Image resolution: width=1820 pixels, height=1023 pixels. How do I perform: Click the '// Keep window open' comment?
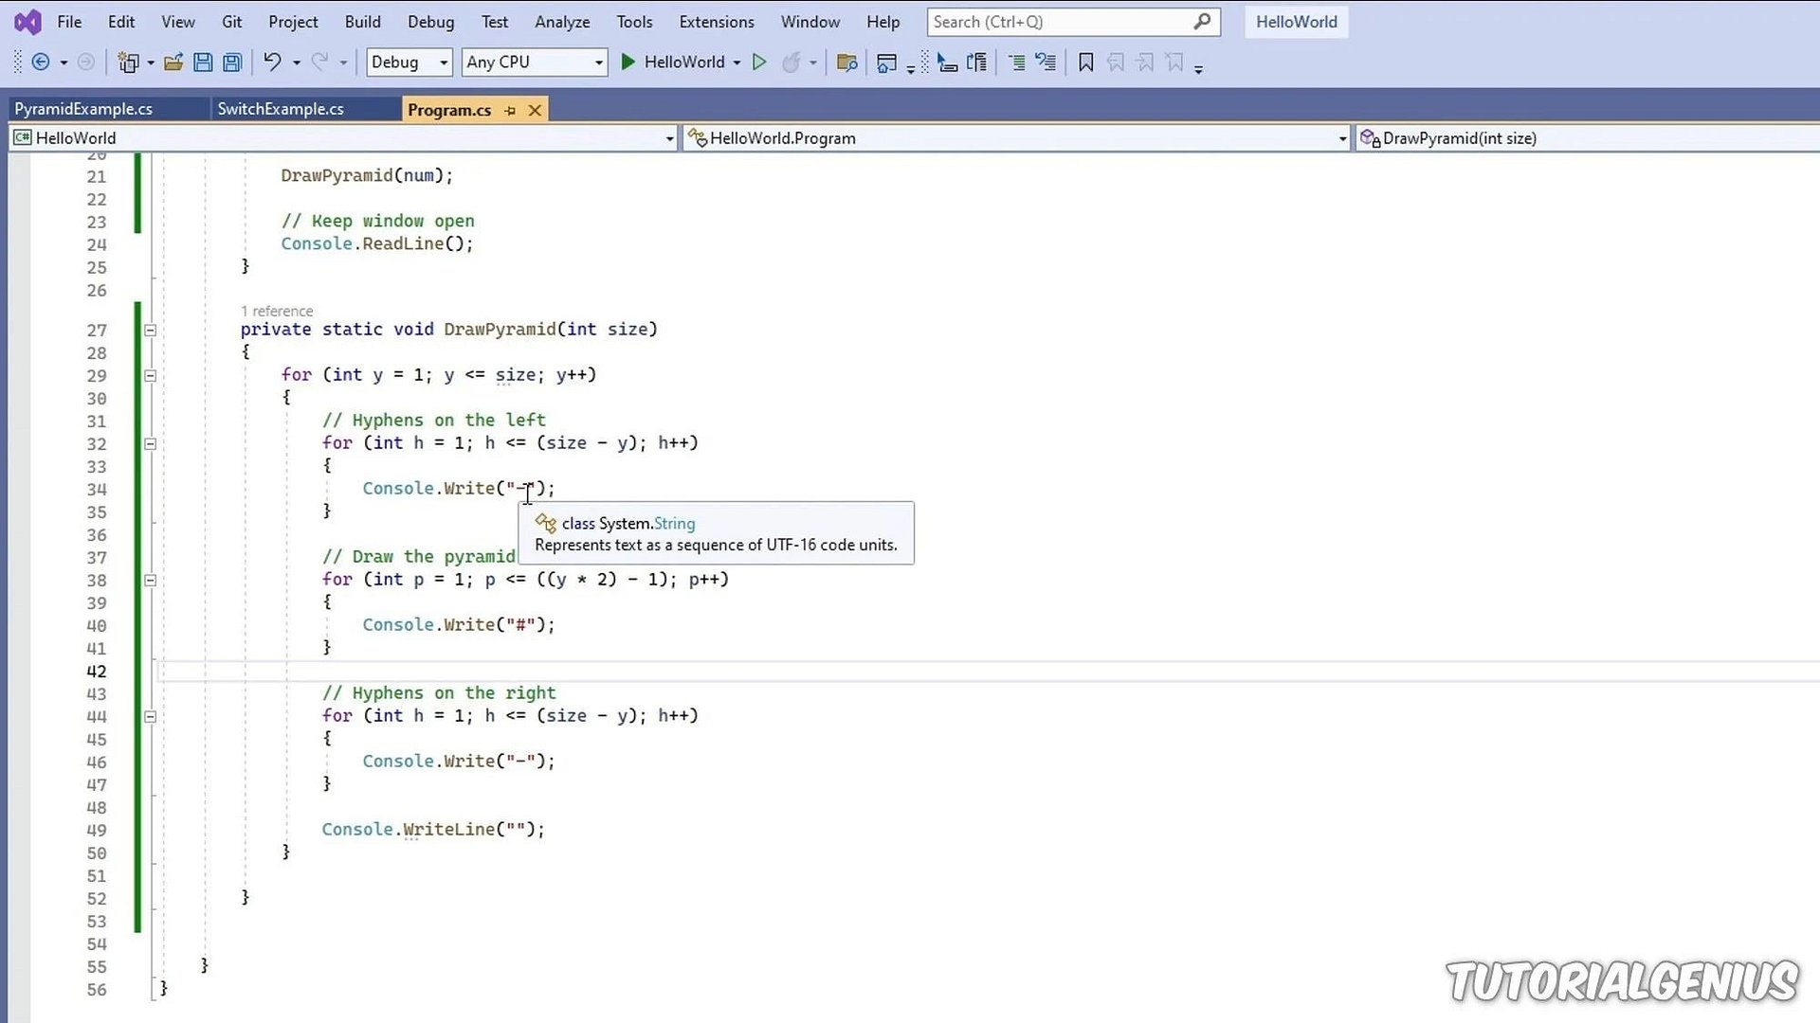(x=377, y=222)
